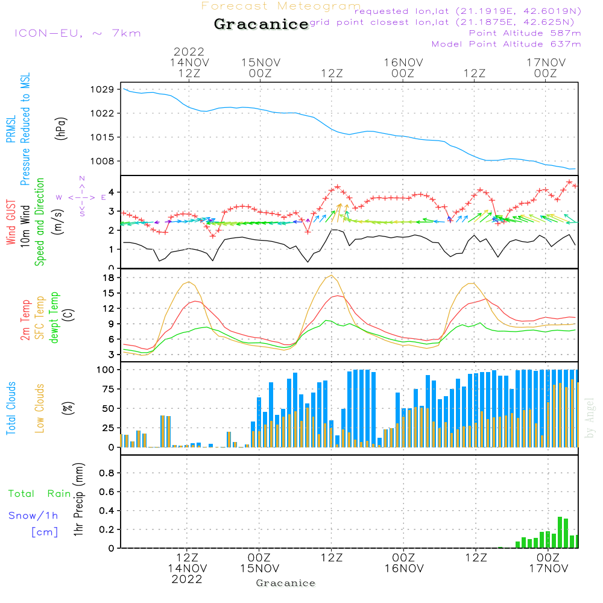Click pressure tick value 1015

(x=102, y=137)
